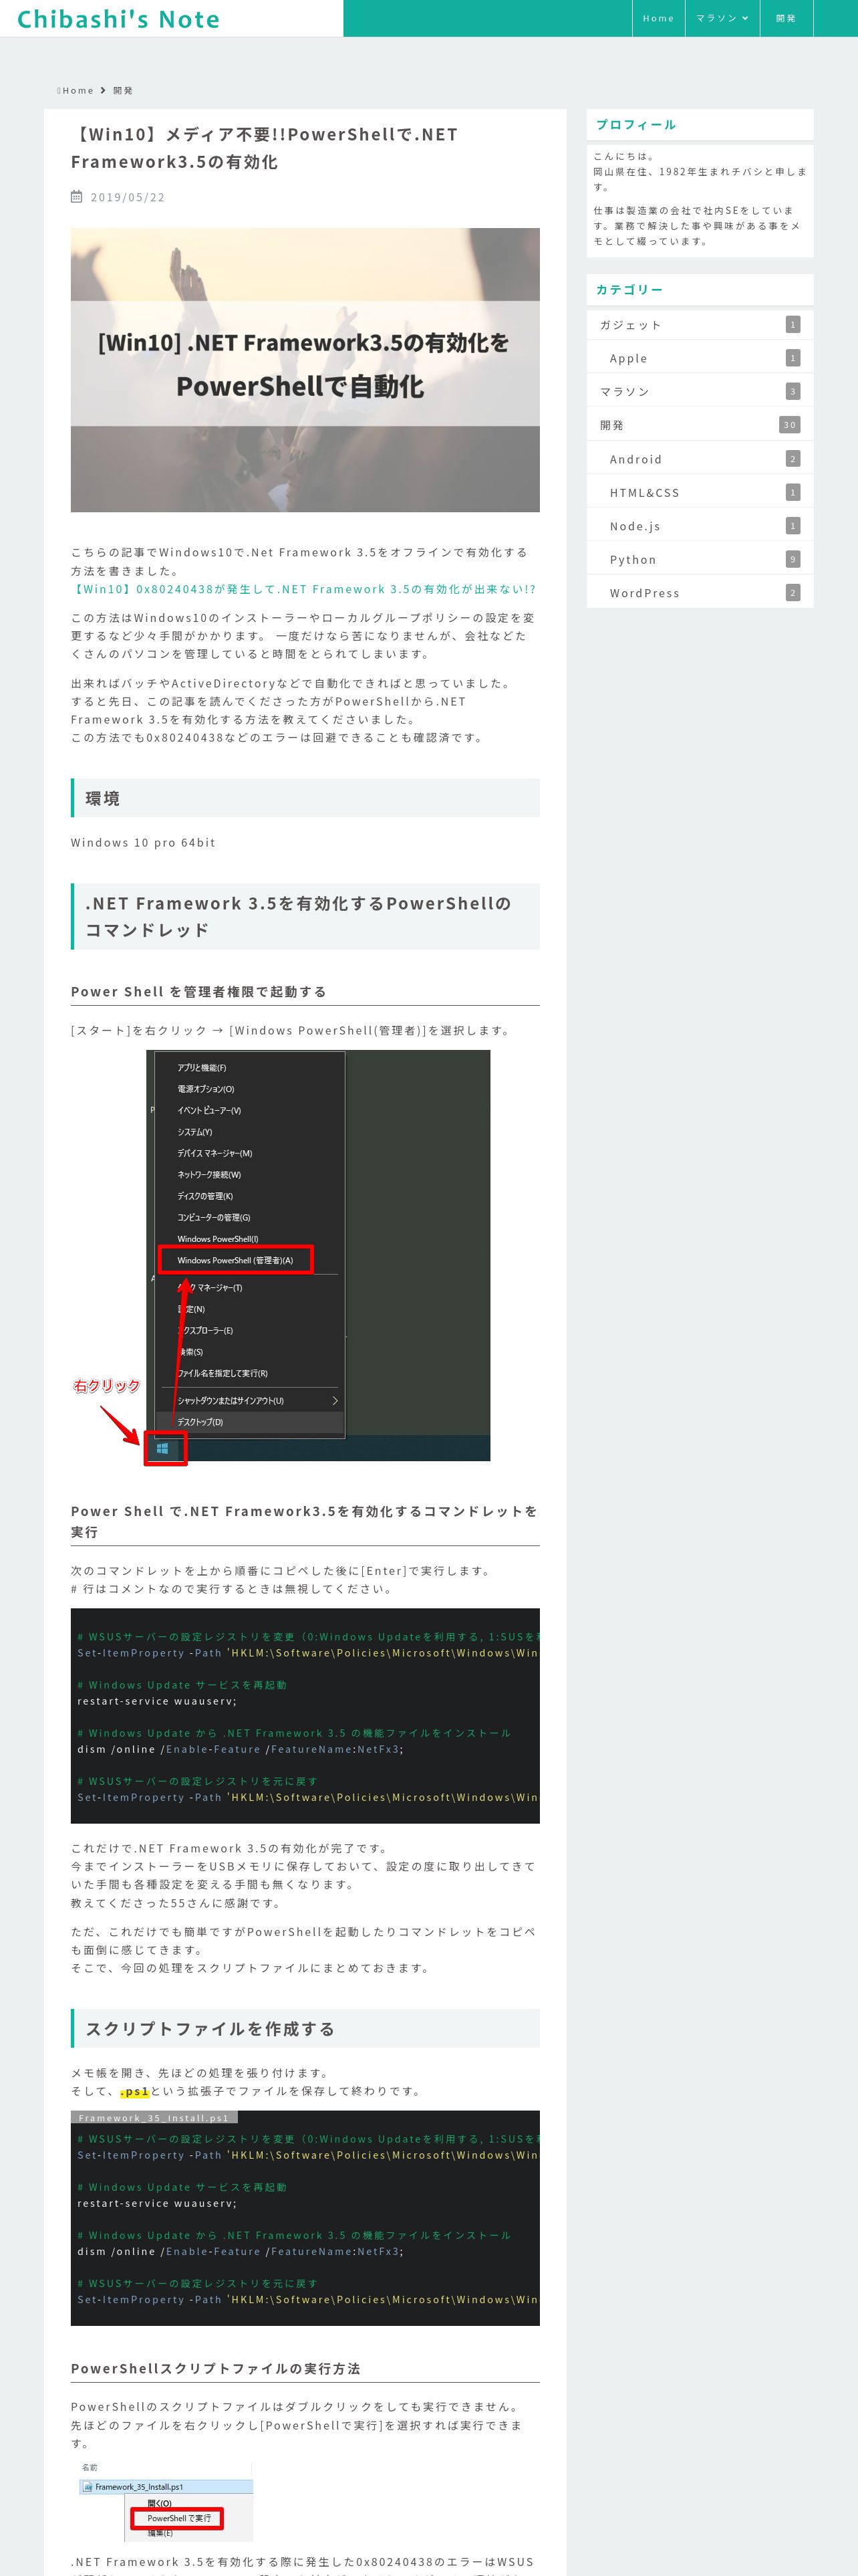The image size is (858, 2576).
Task: Click the article title heading
Action: pos(264,148)
